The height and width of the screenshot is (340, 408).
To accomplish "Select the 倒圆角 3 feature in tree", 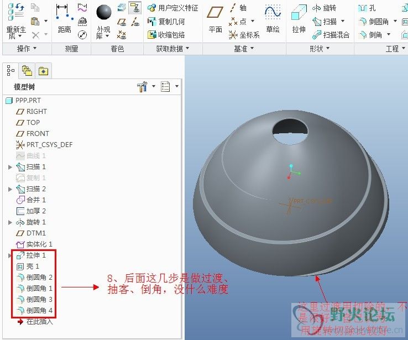I will [34, 300].
